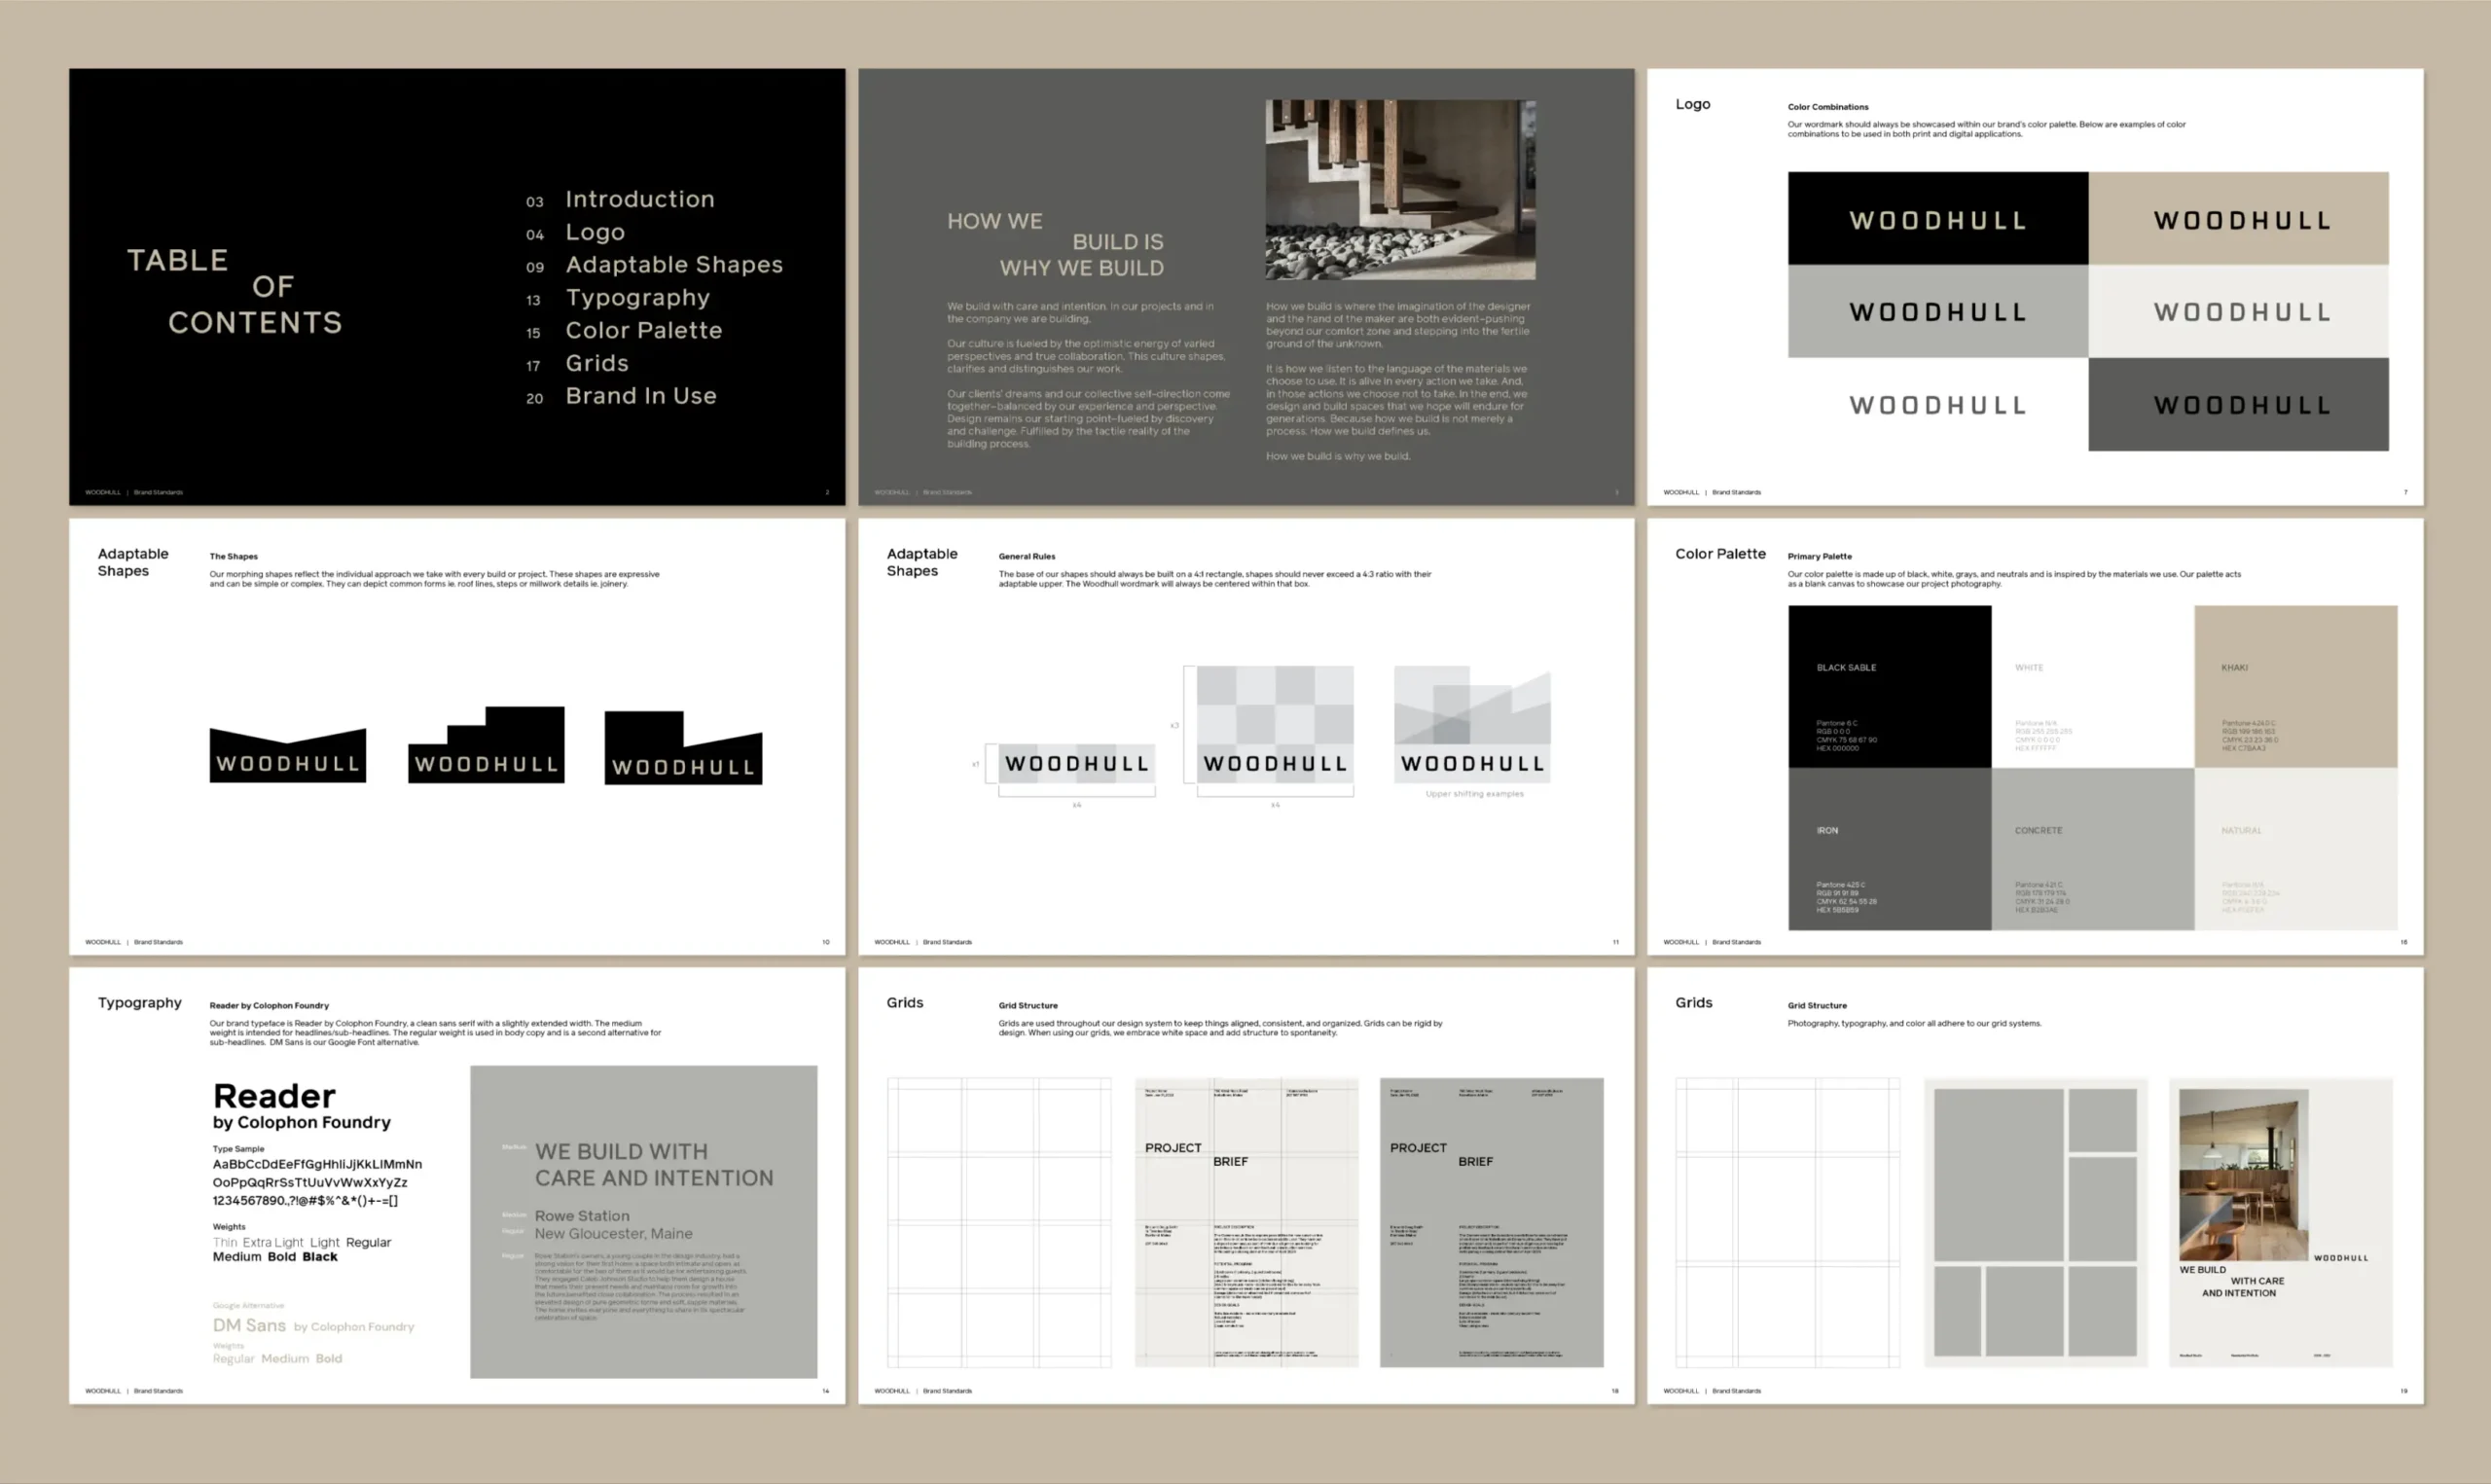Click the 'Introduction' table of contents entry
Image resolution: width=2491 pixels, height=1484 pixels.
click(x=639, y=199)
